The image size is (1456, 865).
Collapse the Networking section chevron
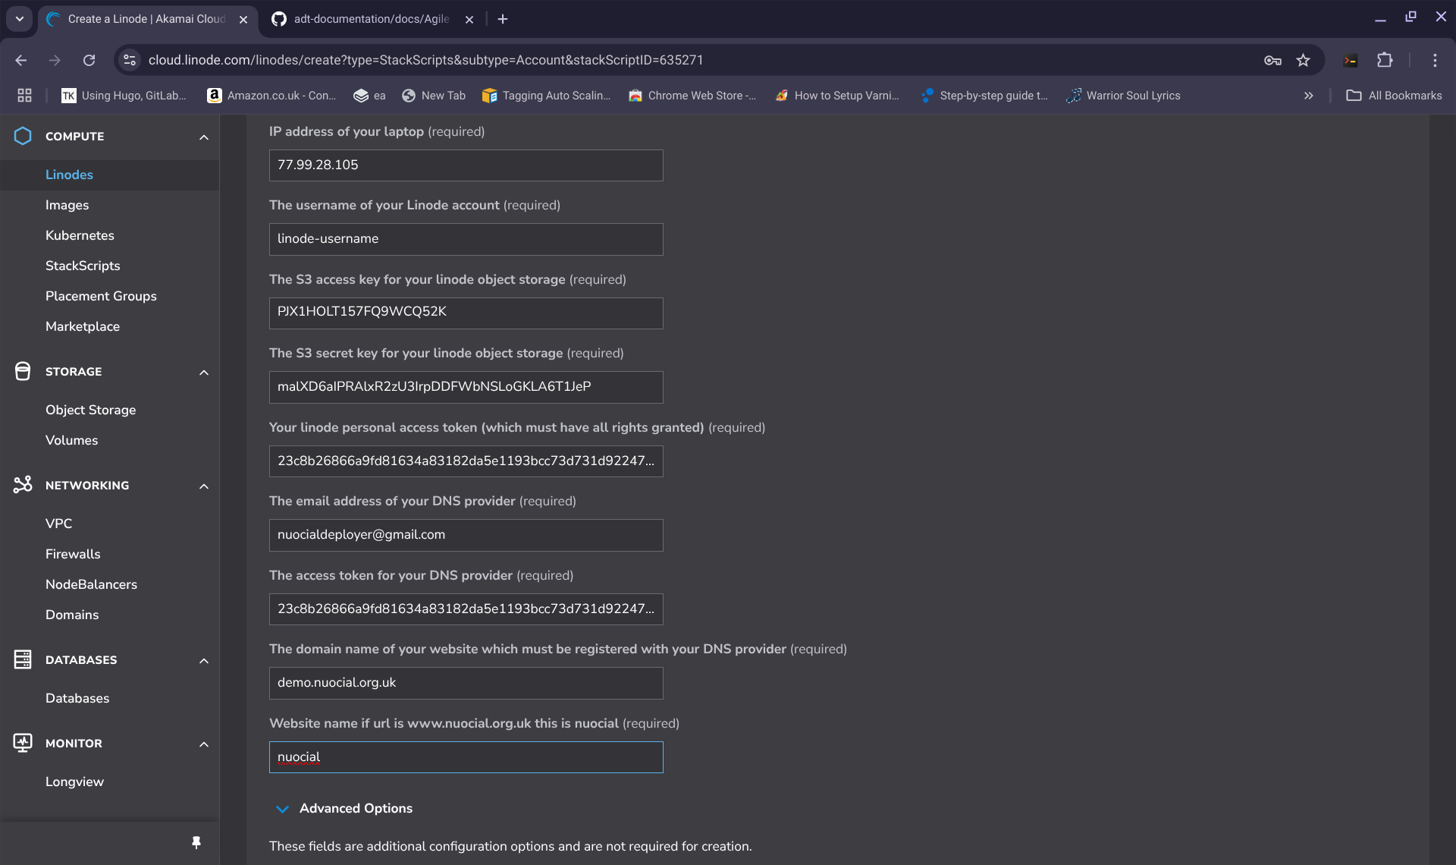(203, 486)
